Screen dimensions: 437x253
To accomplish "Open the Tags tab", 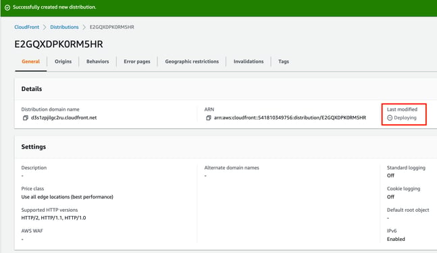I will [284, 61].
